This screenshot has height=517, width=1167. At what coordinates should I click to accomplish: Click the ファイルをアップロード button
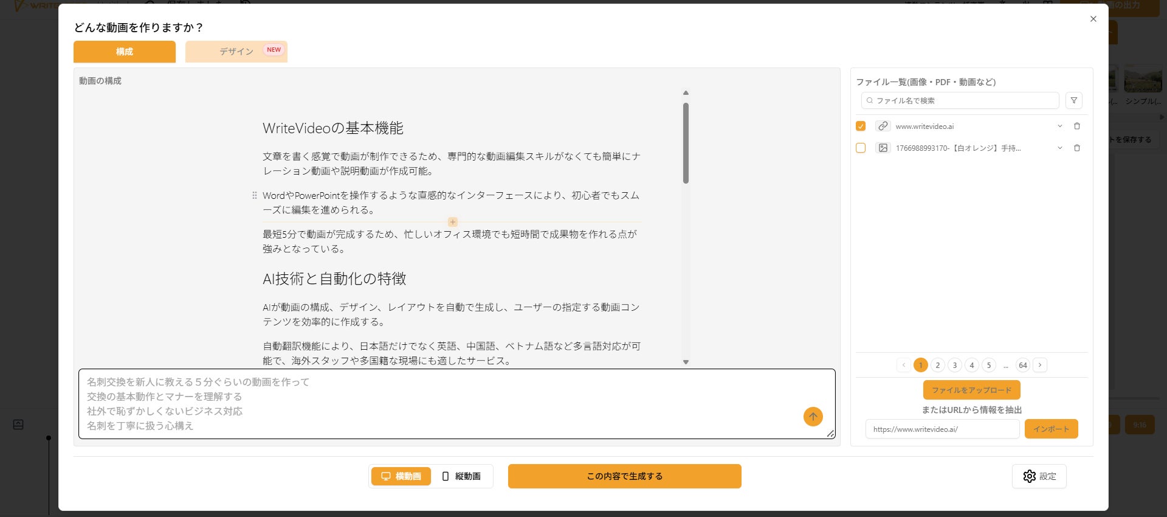[x=971, y=390]
